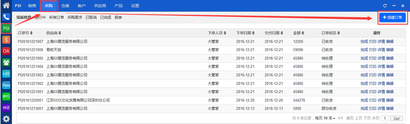Screen dimensions: 410x124
Task: Sort by 金额 column
Action: click(299, 33)
